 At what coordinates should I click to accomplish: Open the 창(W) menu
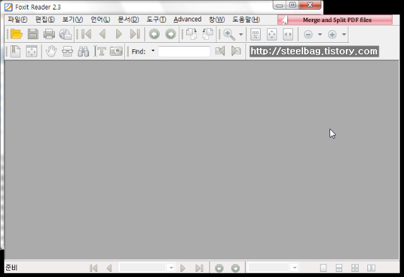tap(217, 20)
